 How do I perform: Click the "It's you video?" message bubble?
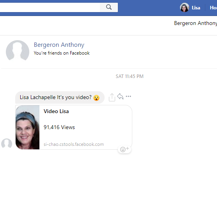[60, 97]
